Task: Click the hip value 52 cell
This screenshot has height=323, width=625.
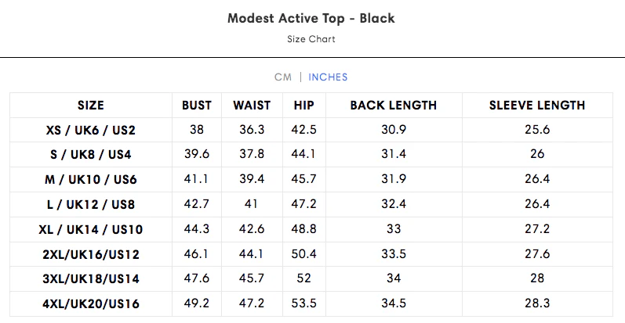Action: pos(303,279)
